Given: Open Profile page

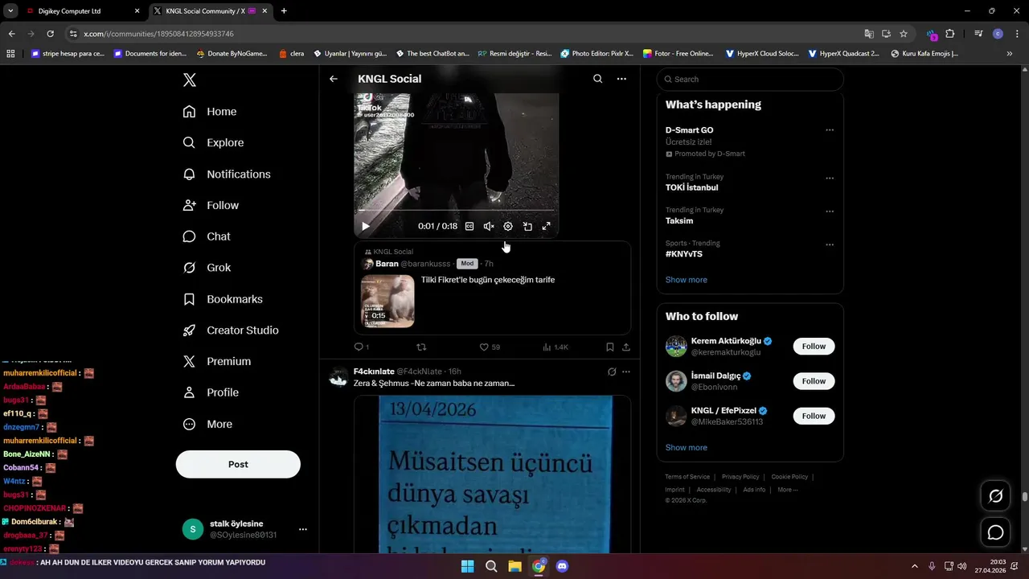Looking at the screenshot, I should [211, 392].
